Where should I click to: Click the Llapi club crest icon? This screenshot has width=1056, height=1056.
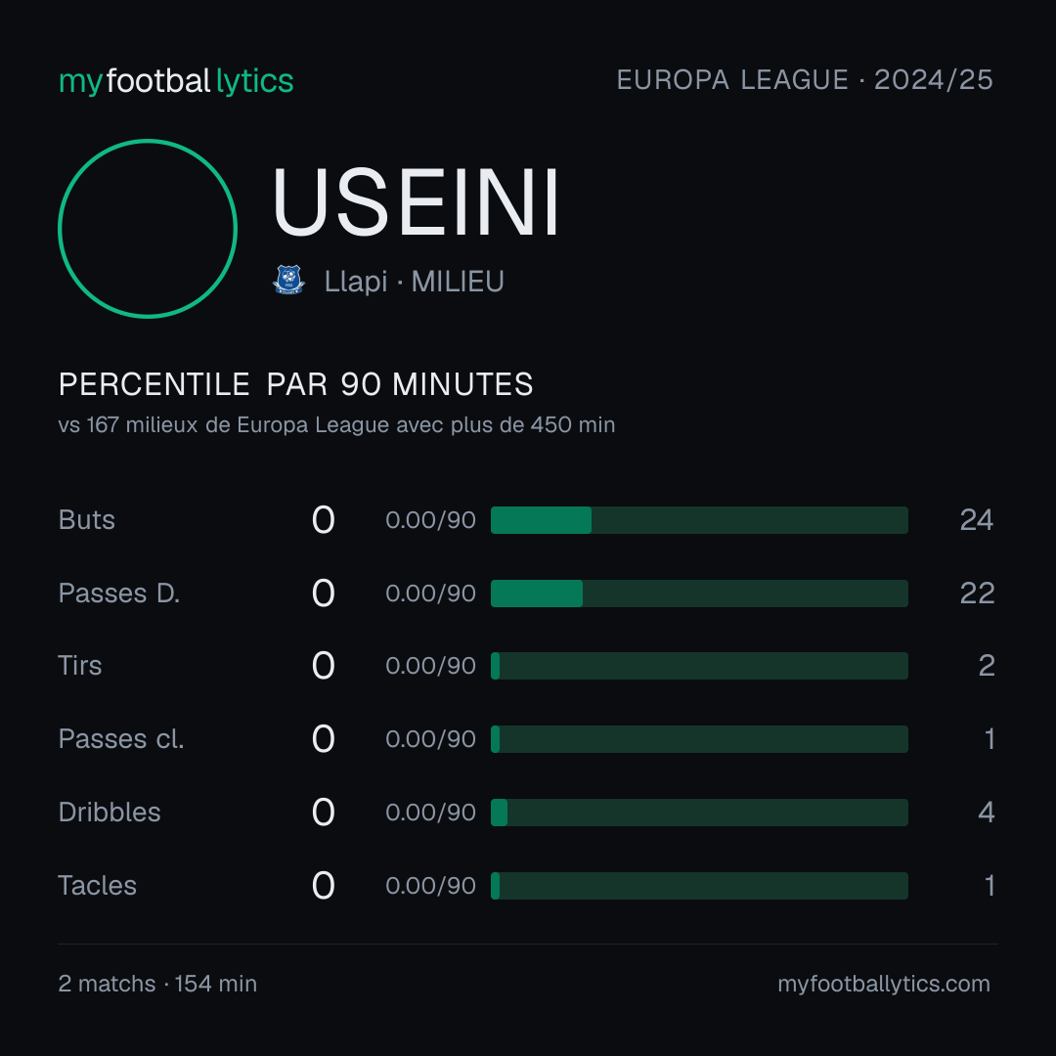click(x=288, y=280)
